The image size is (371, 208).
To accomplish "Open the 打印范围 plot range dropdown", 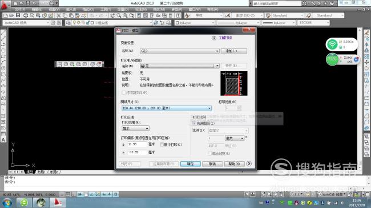I will (x=135, y=128).
